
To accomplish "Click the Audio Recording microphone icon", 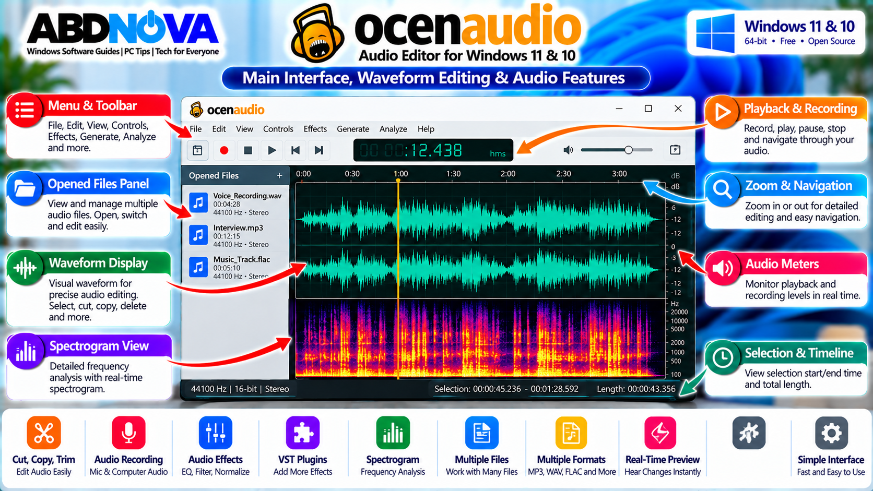I will tap(128, 433).
